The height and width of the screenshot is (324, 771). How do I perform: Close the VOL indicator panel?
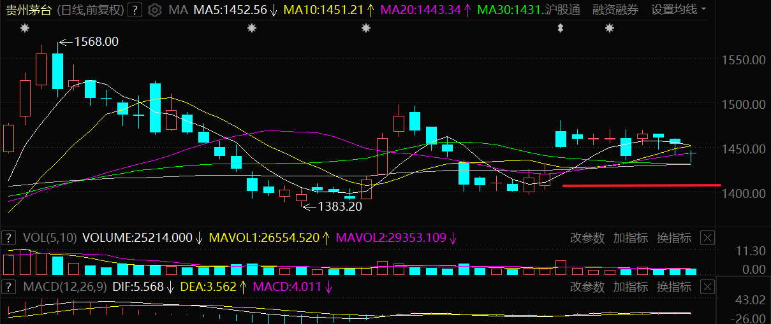coord(707,238)
